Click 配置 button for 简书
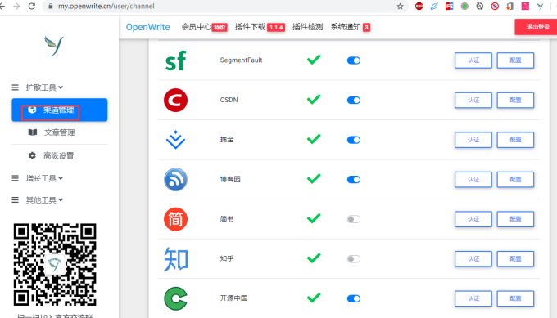Image resolution: width=557 pixels, height=318 pixels. click(515, 219)
